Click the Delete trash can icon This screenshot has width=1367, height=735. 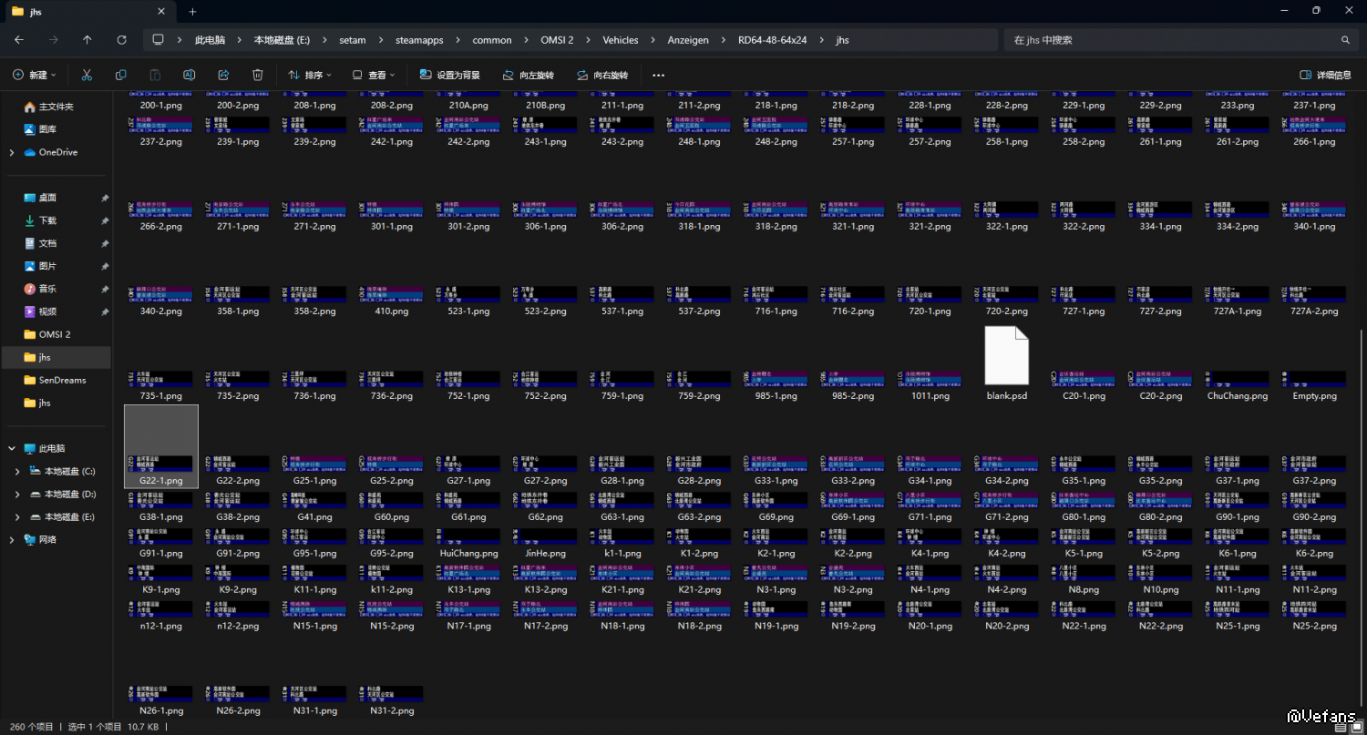pyautogui.click(x=258, y=75)
